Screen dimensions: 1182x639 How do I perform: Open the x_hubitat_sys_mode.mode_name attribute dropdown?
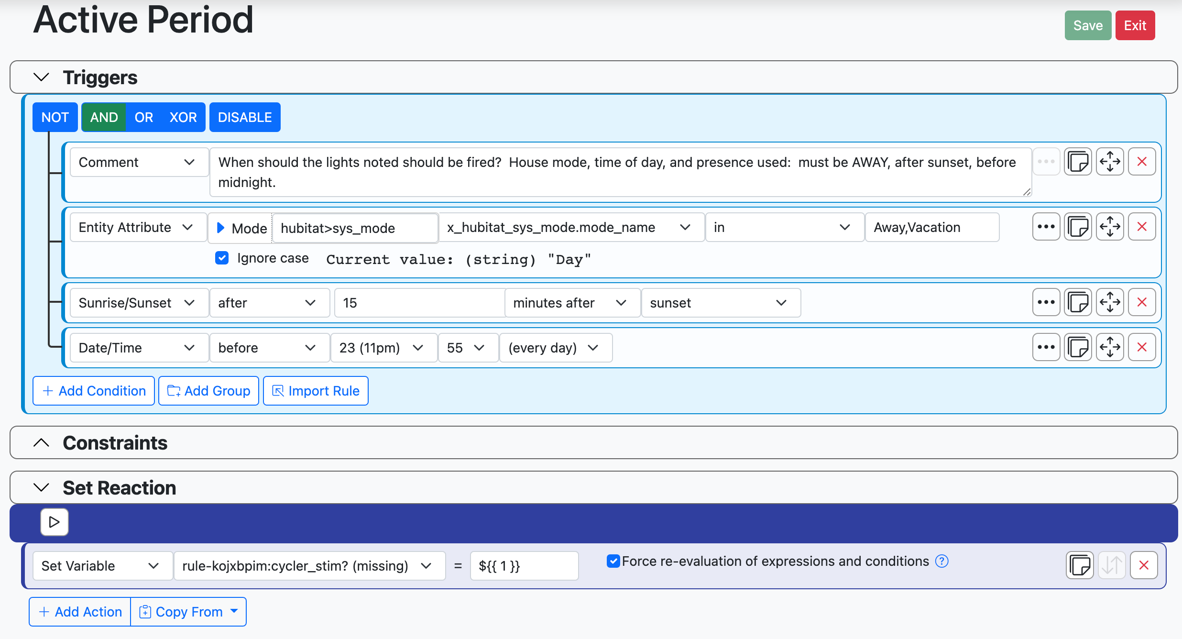[571, 227]
